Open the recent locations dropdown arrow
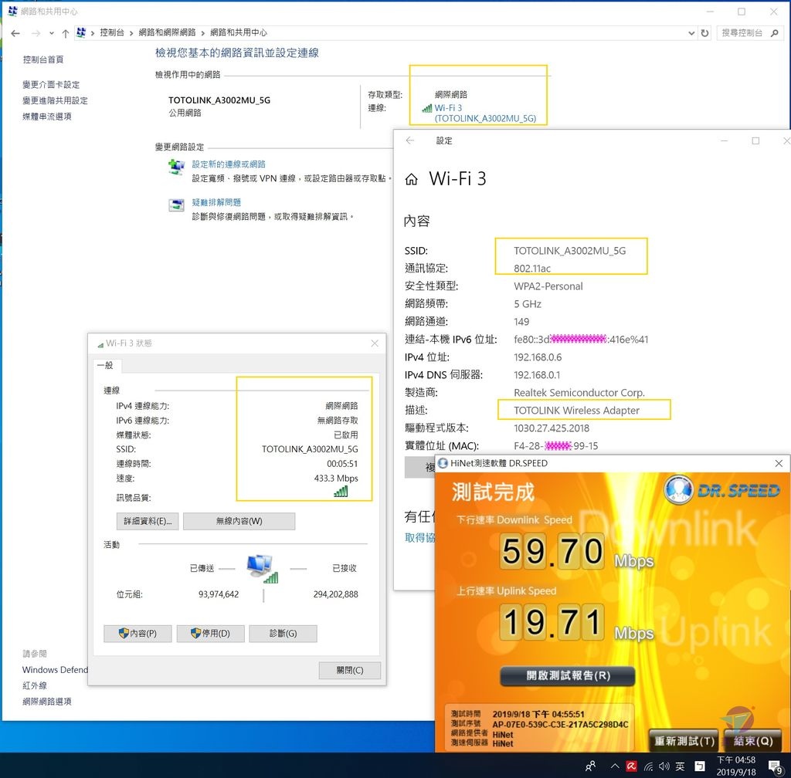The image size is (791, 778). pyautogui.click(x=52, y=33)
